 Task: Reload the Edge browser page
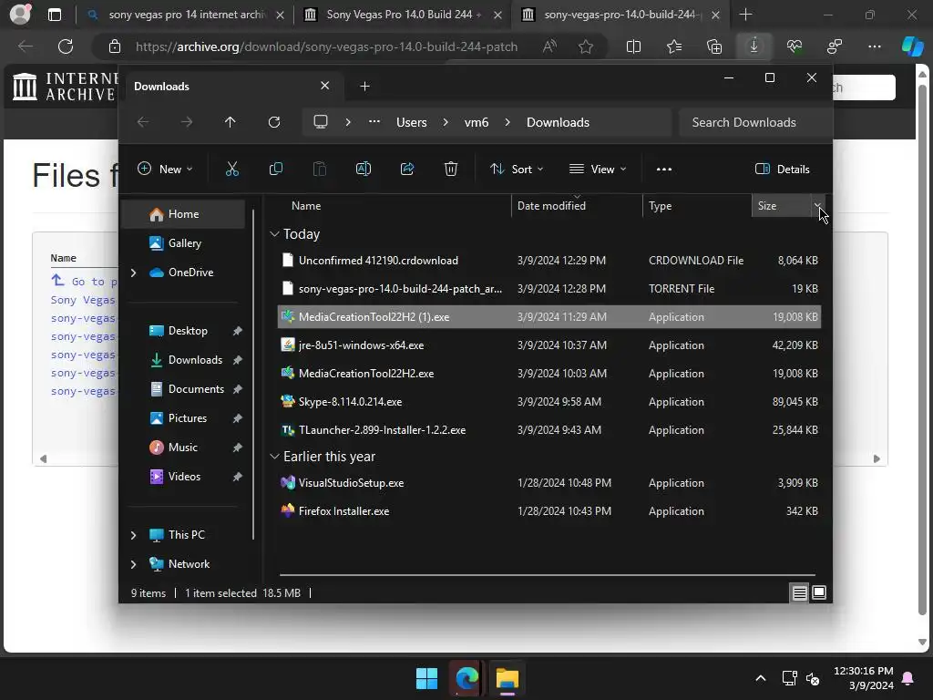(x=66, y=46)
